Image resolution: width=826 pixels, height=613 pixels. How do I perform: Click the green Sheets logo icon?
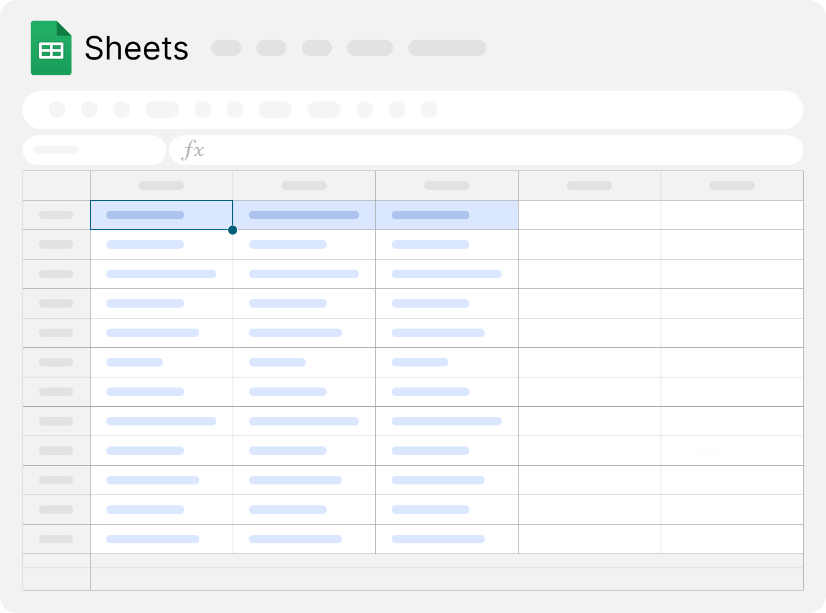tap(51, 48)
